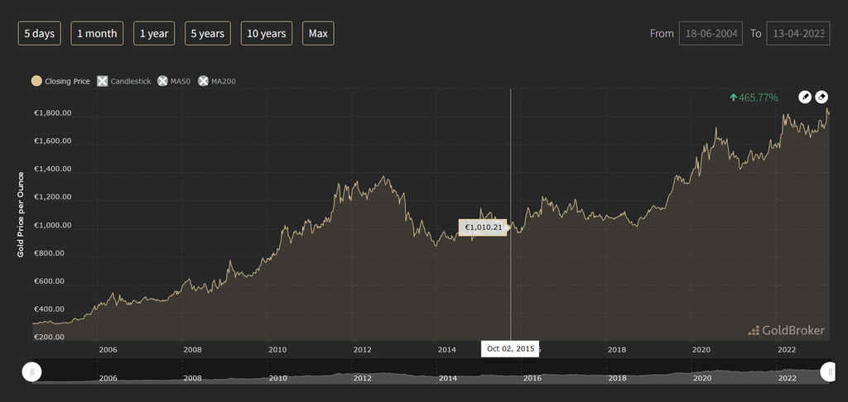Viewport: 848px width, 402px height.
Task: Click the green percentage change indicator
Action: tap(754, 98)
